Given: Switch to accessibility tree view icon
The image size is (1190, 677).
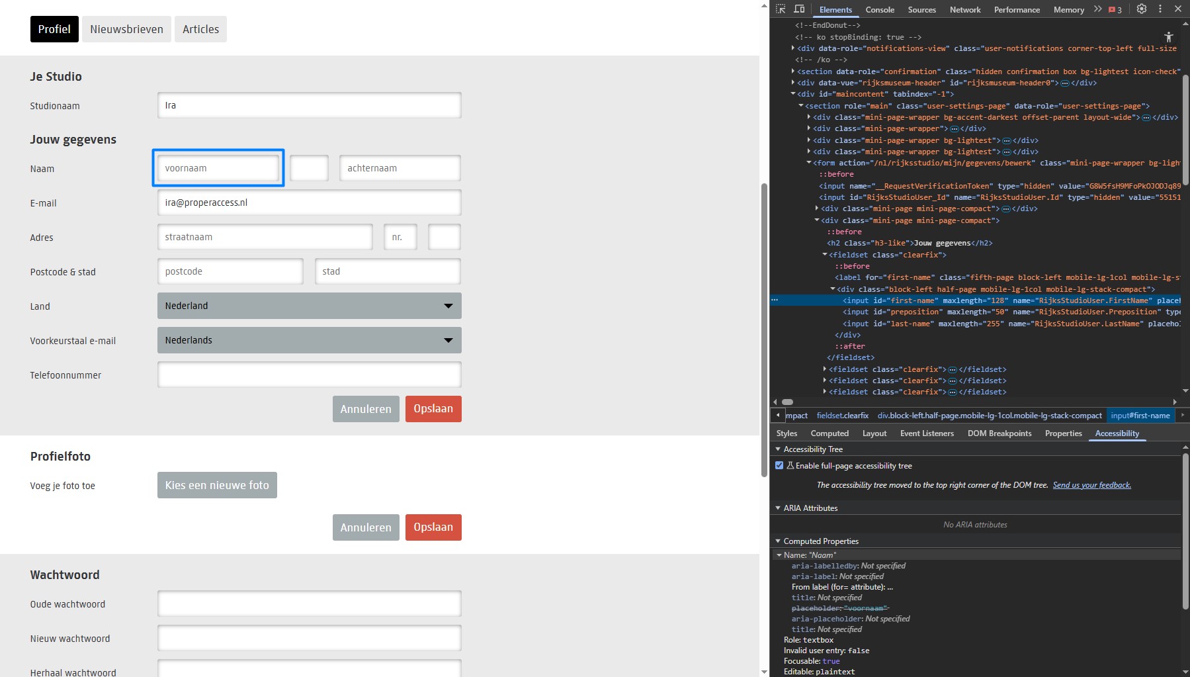Looking at the screenshot, I should pos(1169,37).
